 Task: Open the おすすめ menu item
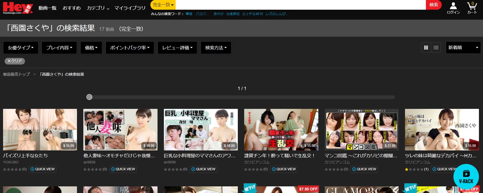(72, 8)
